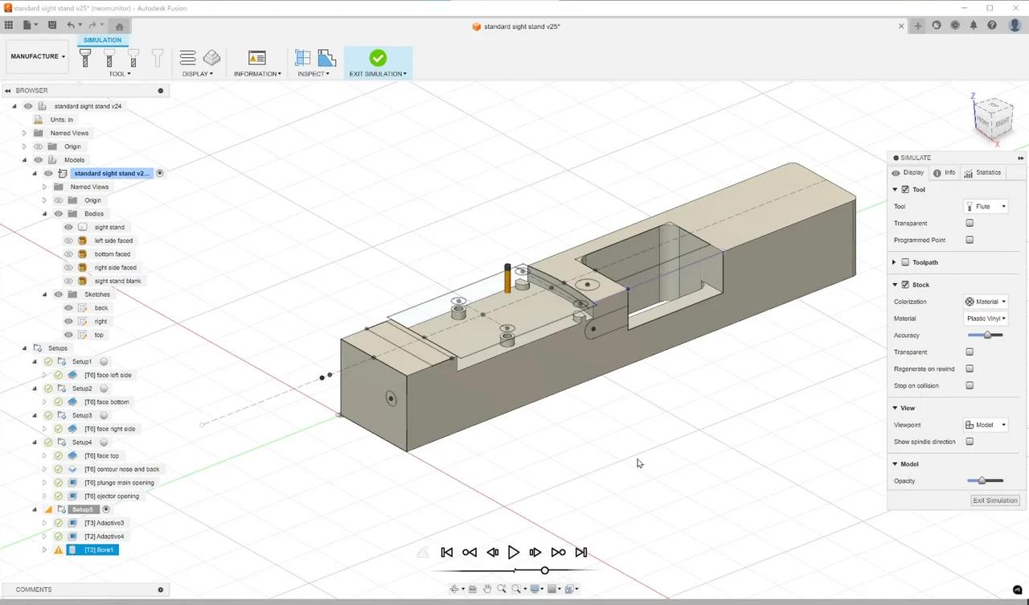The height and width of the screenshot is (605, 1029).
Task: Enable the Toolpath section checkbox
Action: coord(905,262)
